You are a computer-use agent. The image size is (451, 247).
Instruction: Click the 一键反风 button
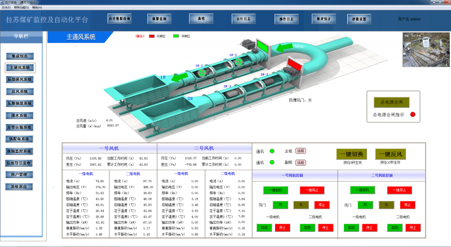coord(390,154)
